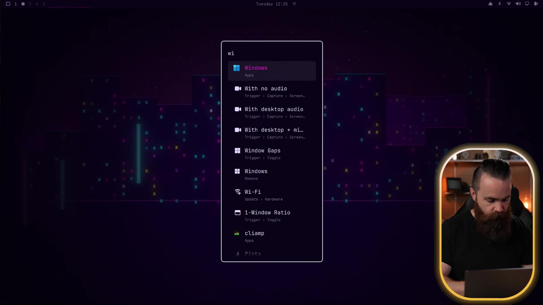
Task: Click camera icon beside 'With no audio'
Action: point(238,89)
